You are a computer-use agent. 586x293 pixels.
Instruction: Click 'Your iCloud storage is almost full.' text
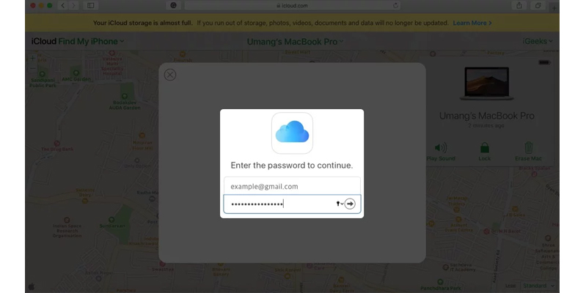143,23
